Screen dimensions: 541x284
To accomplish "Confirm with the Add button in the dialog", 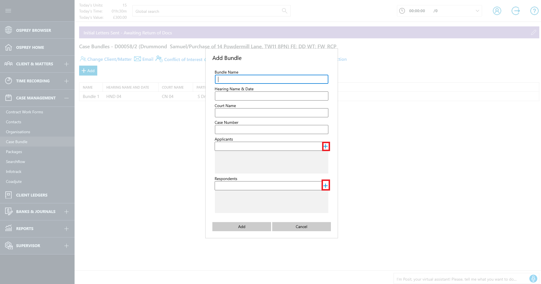I will 241,226.
